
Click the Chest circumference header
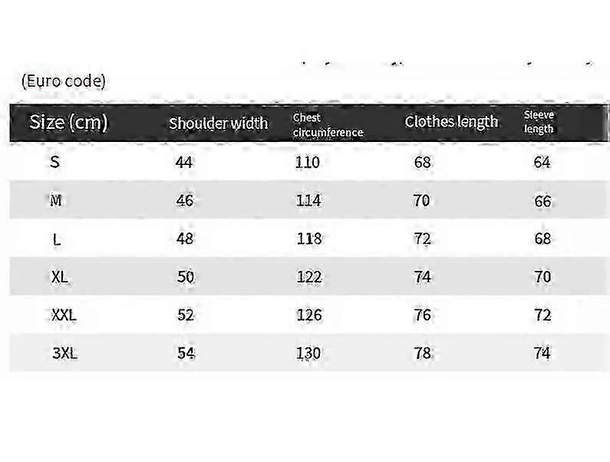328,125
